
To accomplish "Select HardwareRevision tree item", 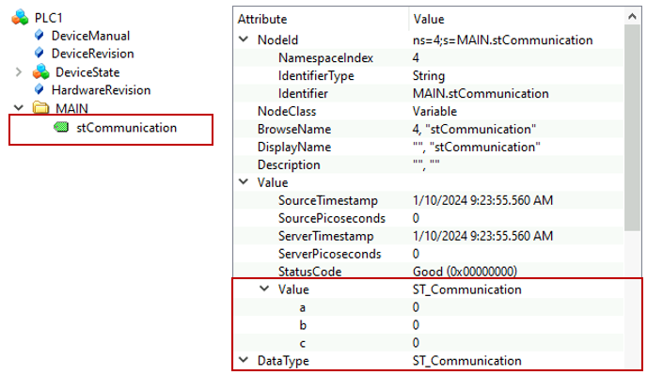I will tap(101, 90).
